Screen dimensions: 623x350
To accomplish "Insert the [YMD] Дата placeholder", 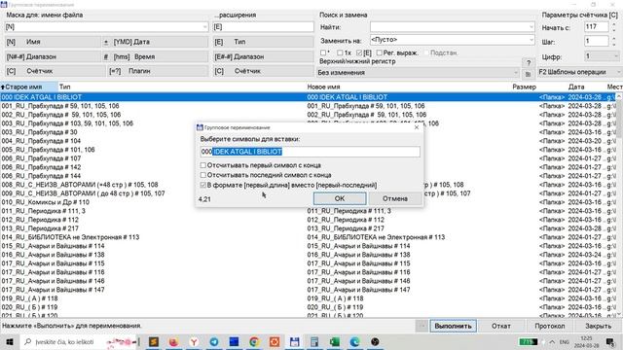I will click(x=160, y=42).
